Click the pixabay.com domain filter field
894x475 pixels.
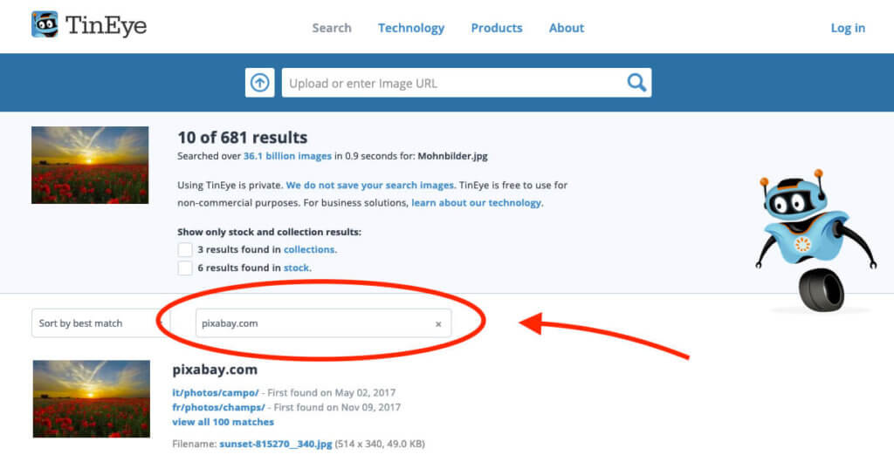(323, 323)
